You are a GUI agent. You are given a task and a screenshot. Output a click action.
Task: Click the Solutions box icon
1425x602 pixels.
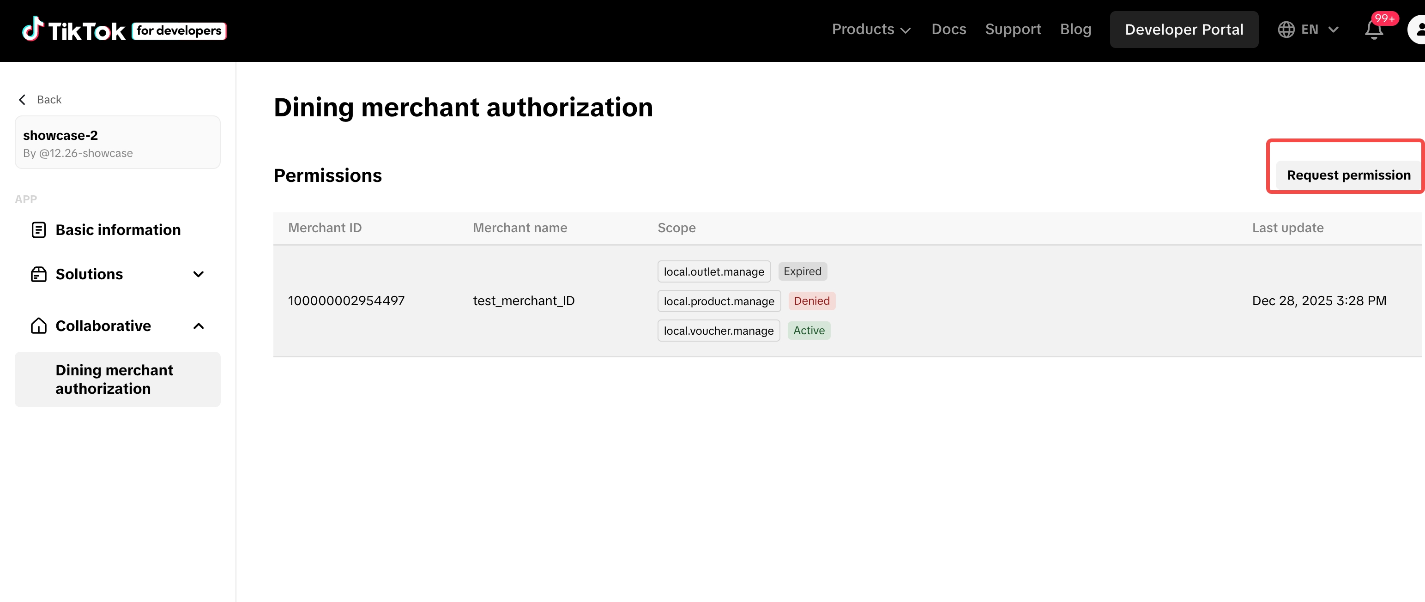[x=39, y=274]
